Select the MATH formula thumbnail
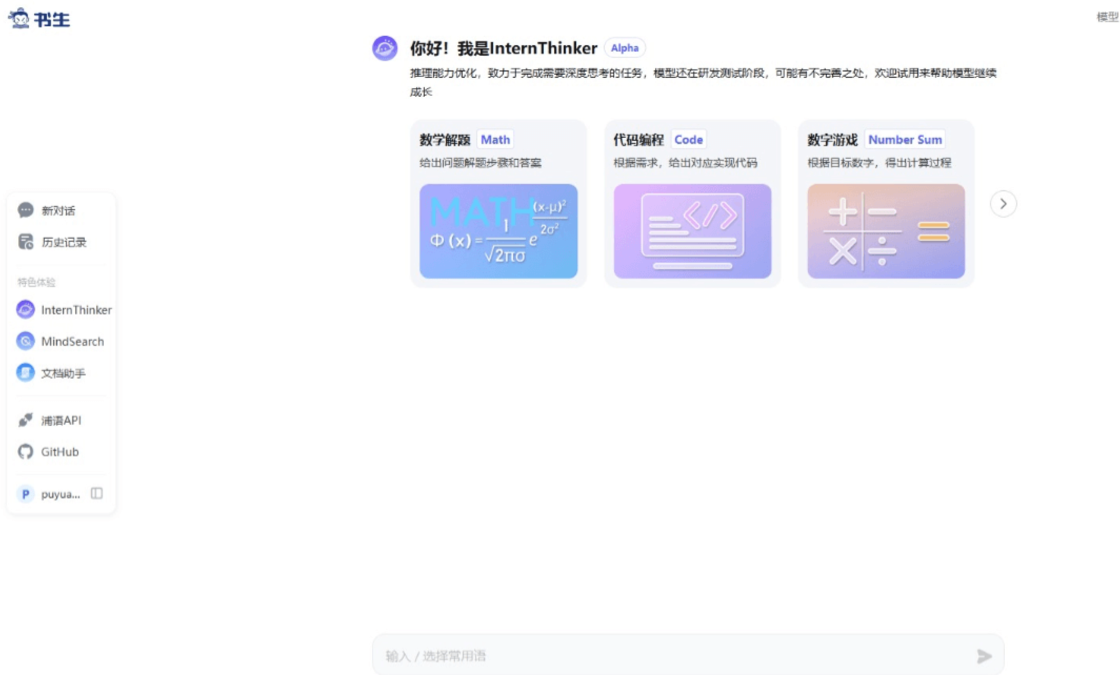 click(x=498, y=231)
